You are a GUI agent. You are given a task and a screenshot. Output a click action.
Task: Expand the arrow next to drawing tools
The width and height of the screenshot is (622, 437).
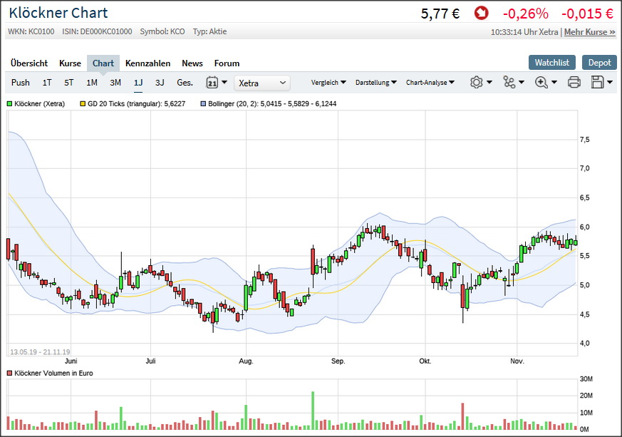(522, 82)
